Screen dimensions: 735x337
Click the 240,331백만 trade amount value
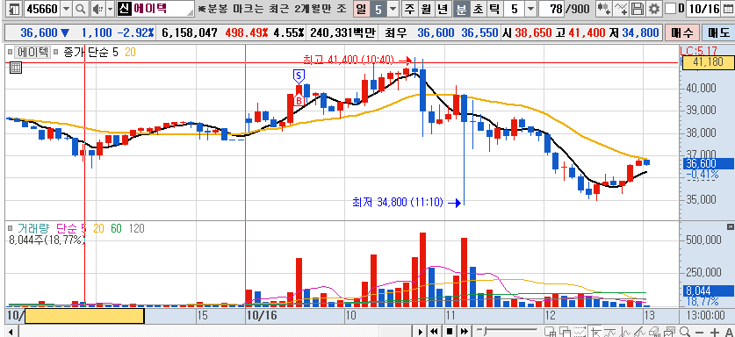pyautogui.click(x=342, y=32)
